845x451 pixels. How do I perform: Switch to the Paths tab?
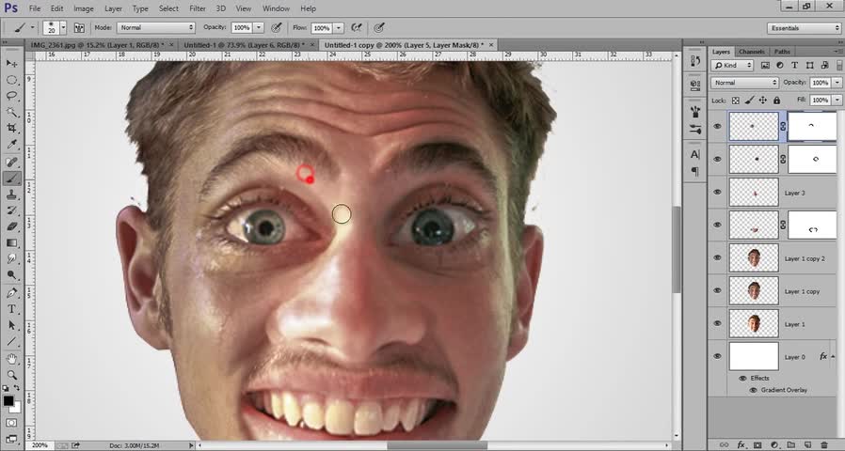782,52
